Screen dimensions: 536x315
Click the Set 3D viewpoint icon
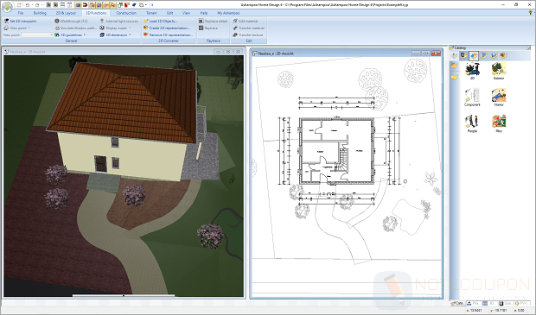click(x=6, y=22)
